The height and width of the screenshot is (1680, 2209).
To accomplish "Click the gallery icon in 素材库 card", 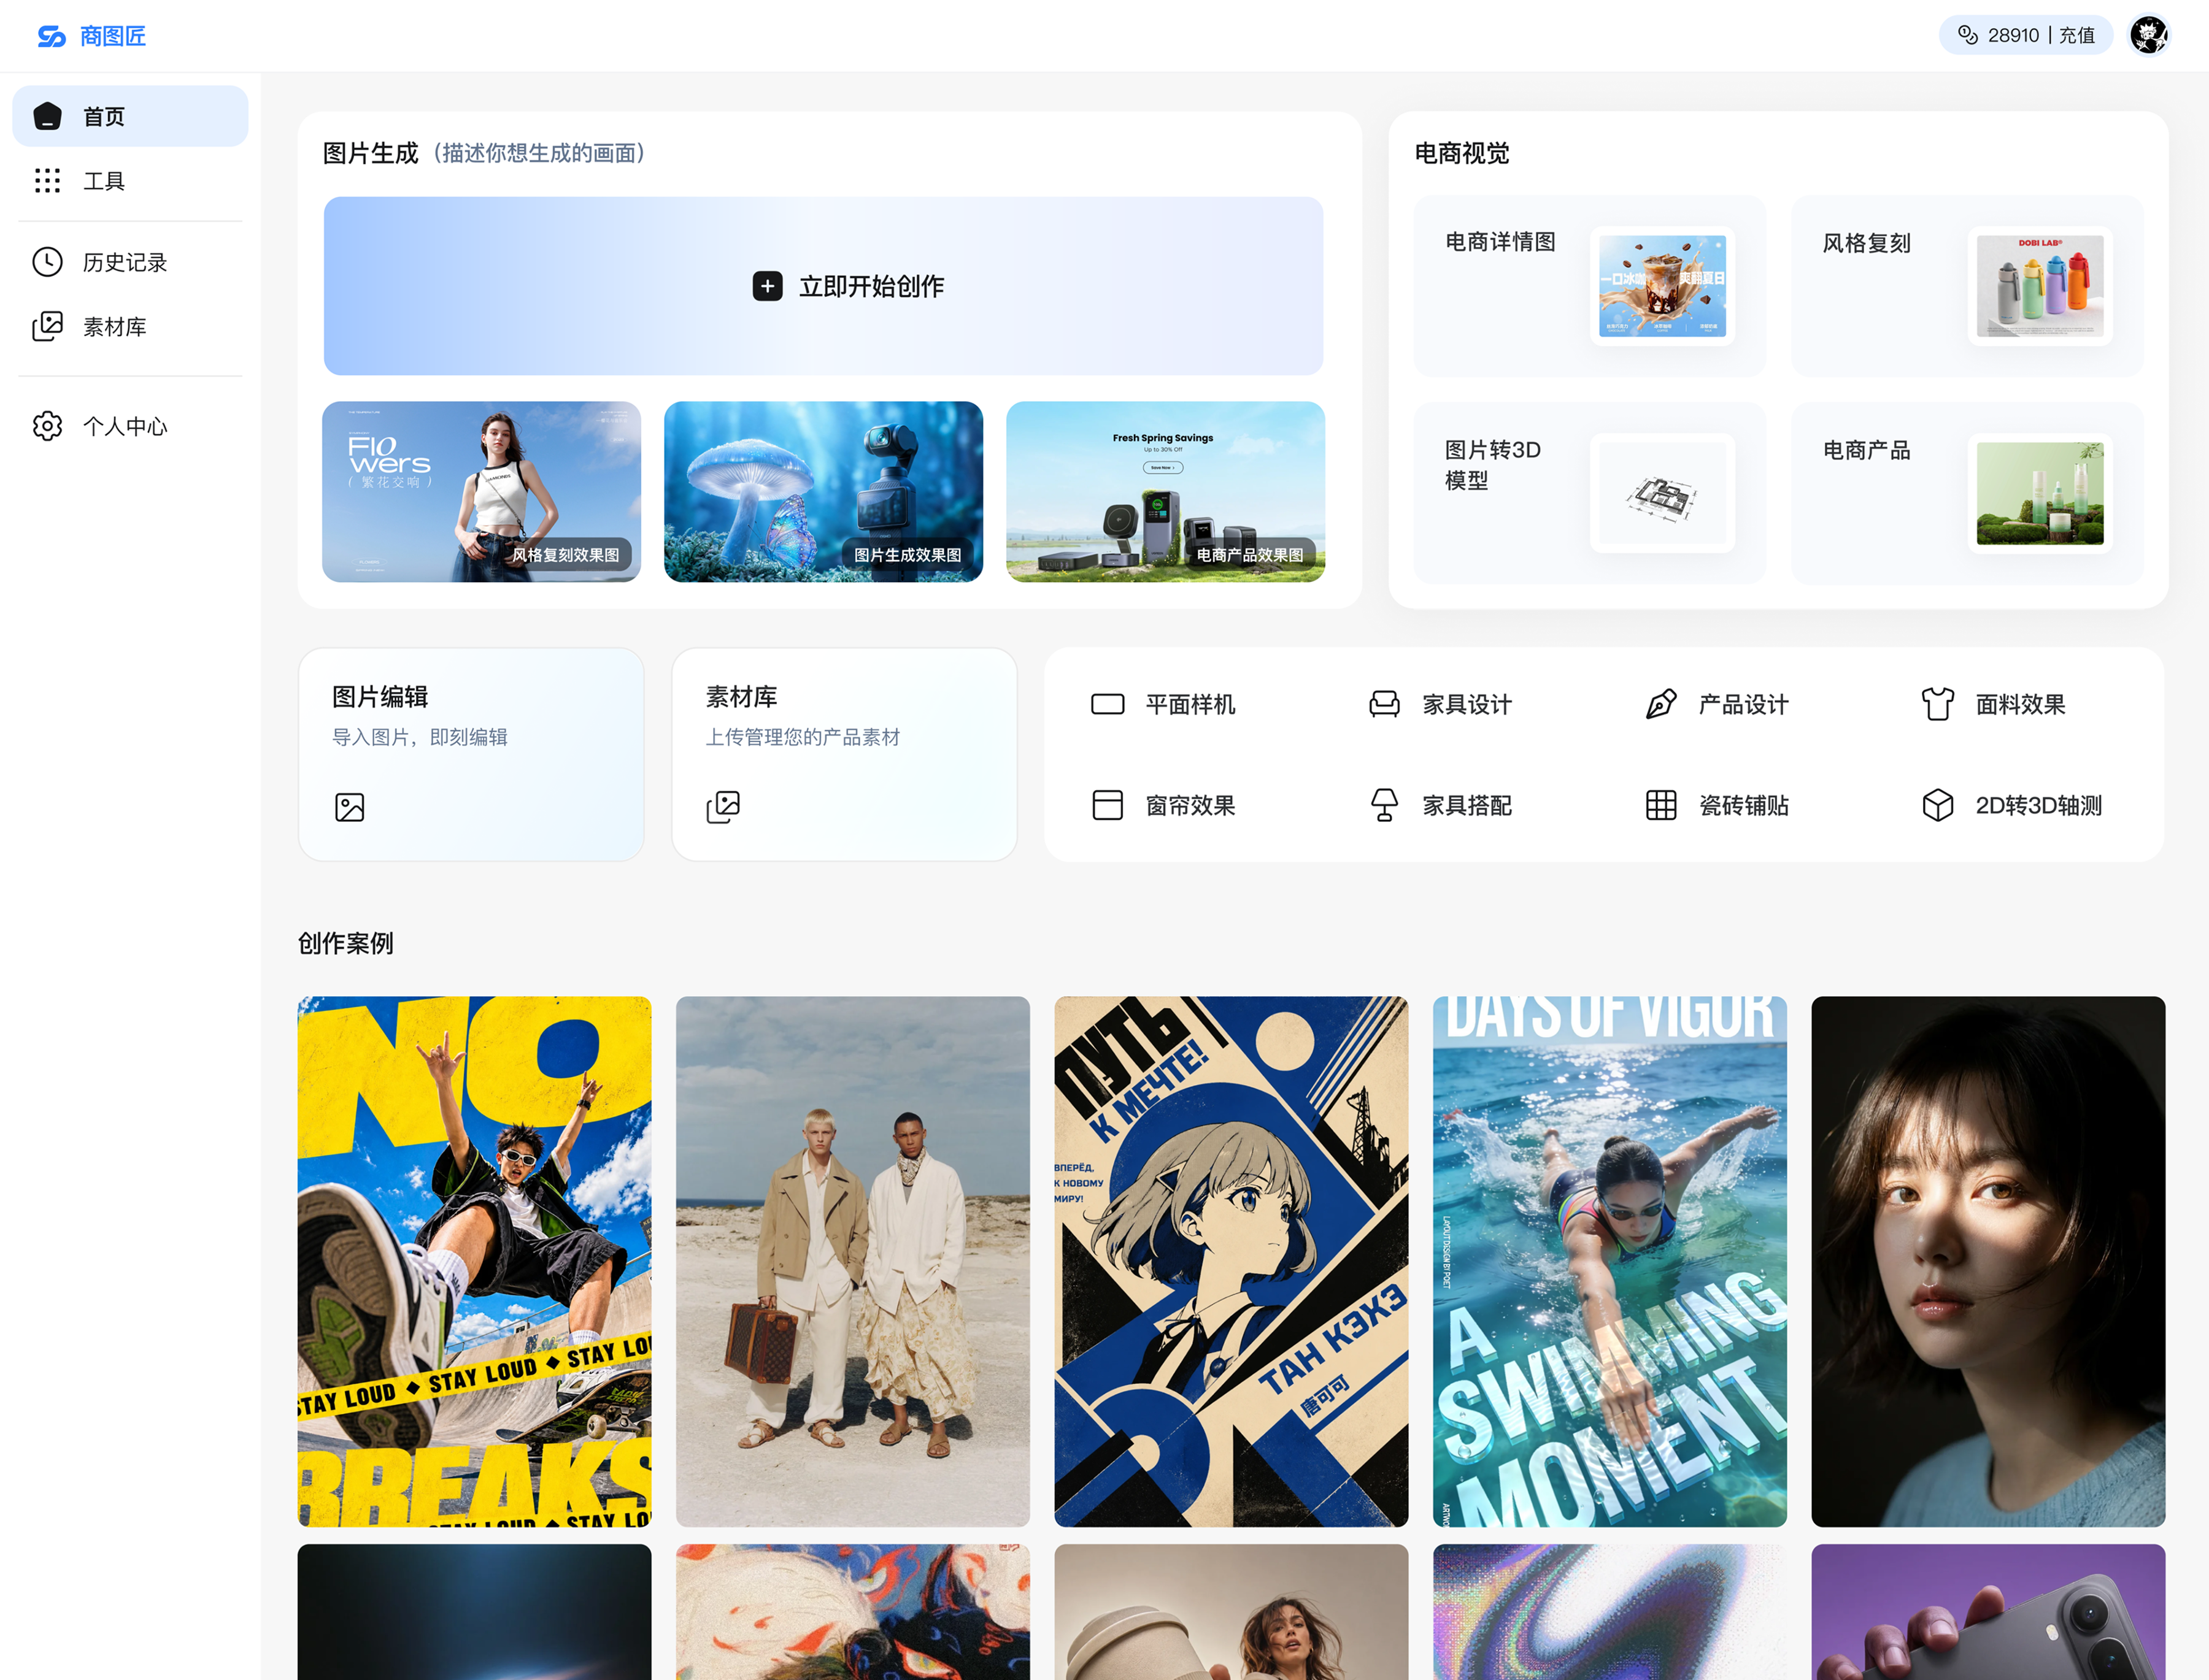I will 723,806.
